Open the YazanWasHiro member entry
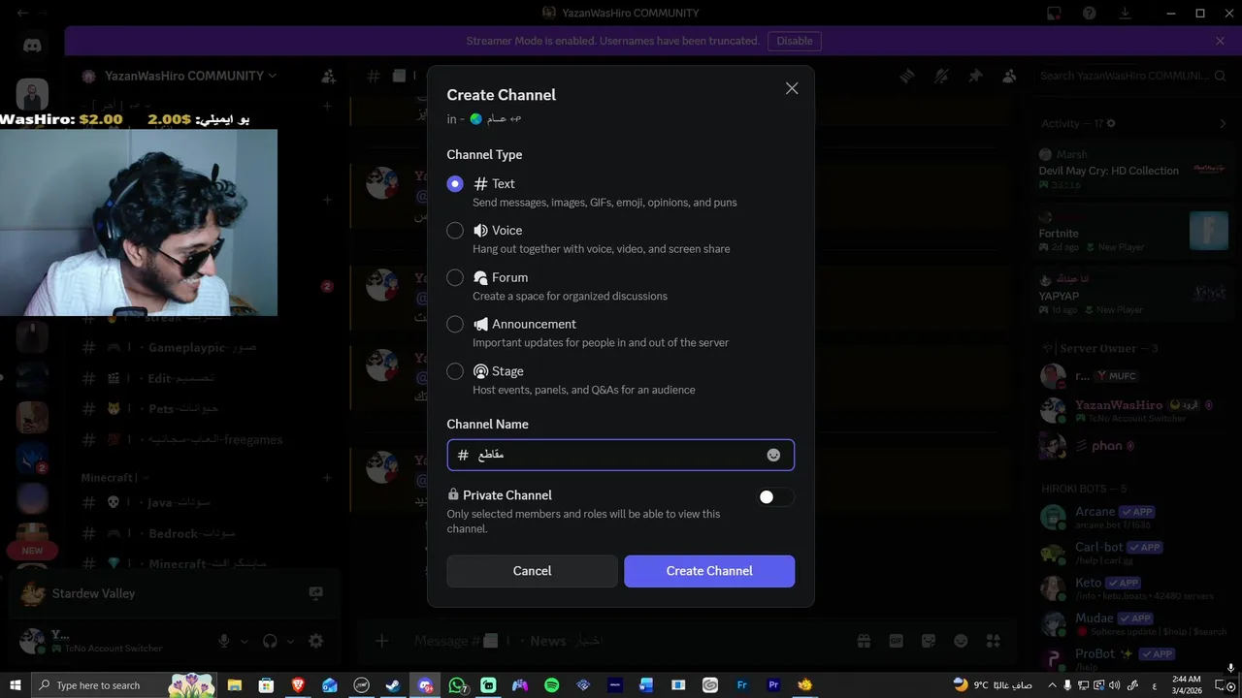1242x698 pixels. [1133, 411]
